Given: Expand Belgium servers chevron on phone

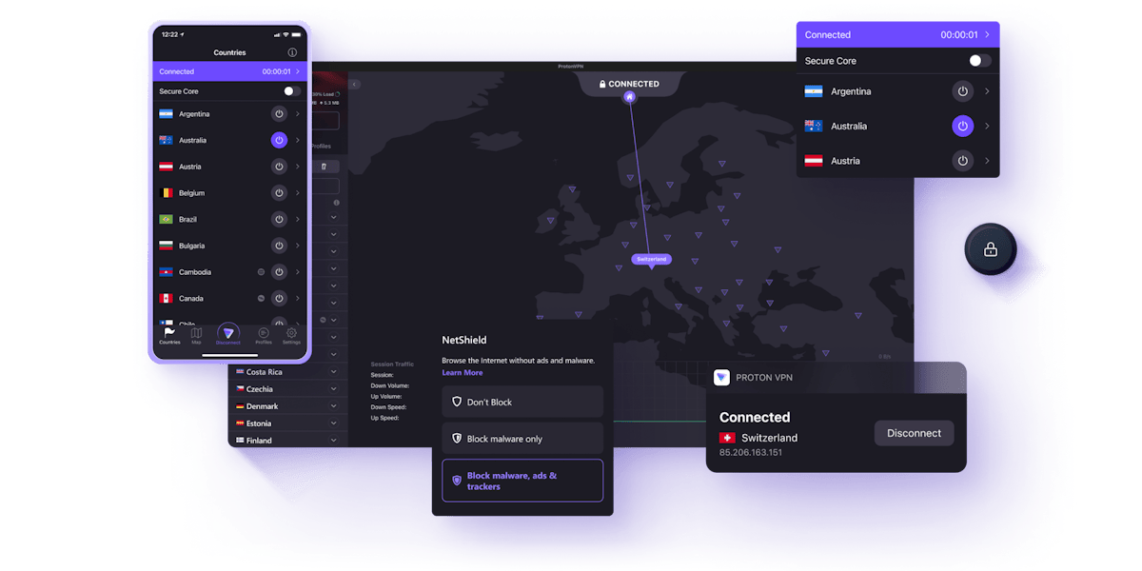Looking at the screenshot, I should (x=298, y=193).
